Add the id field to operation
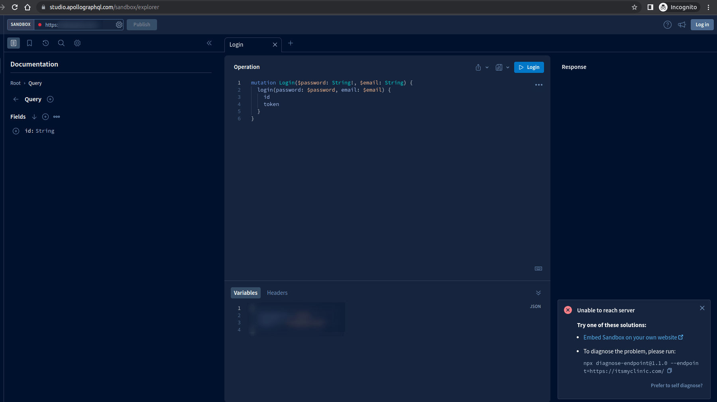 coord(16,131)
